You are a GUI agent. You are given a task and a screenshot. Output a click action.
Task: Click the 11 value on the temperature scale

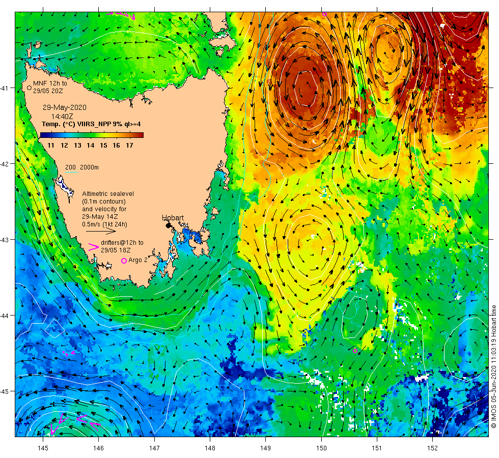pyautogui.click(x=50, y=146)
